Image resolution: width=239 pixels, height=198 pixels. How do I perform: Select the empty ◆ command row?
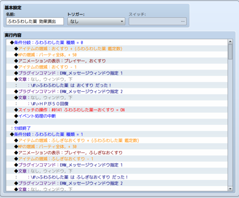117,122
